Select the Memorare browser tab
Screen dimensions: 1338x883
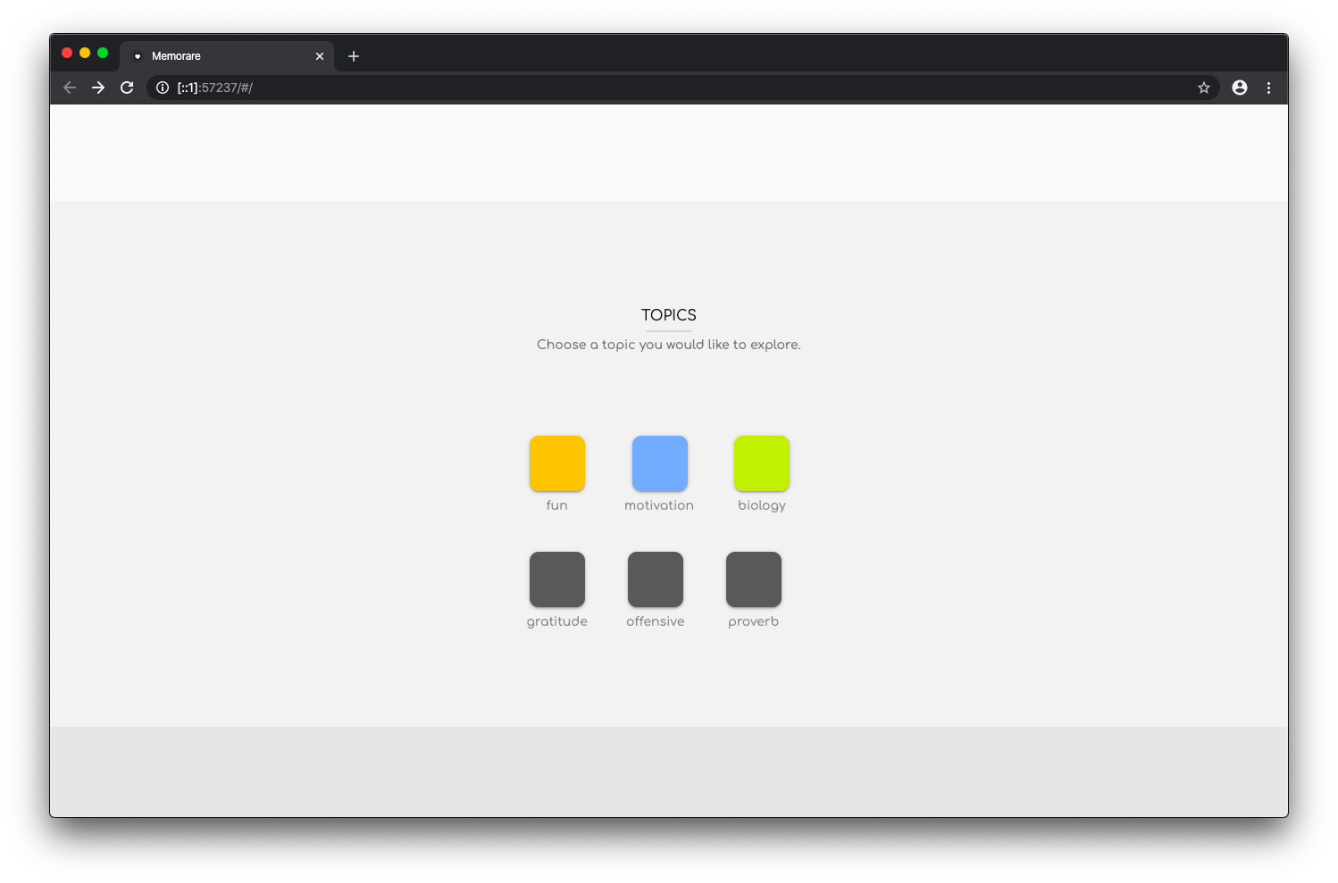tap(227, 56)
